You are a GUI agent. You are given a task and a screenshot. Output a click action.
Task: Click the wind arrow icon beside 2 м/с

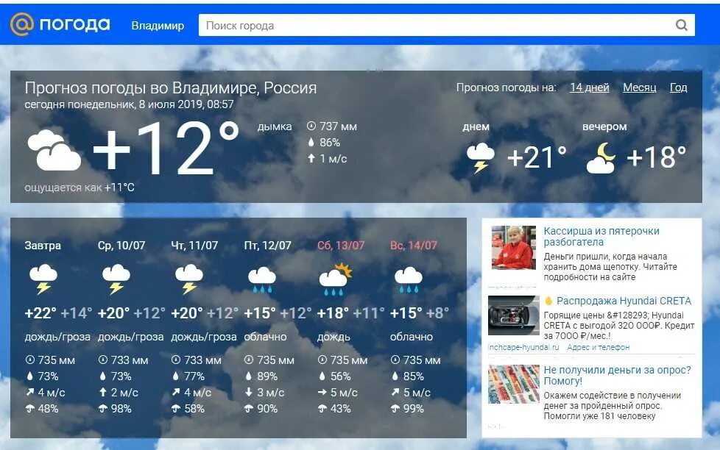(x=103, y=392)
